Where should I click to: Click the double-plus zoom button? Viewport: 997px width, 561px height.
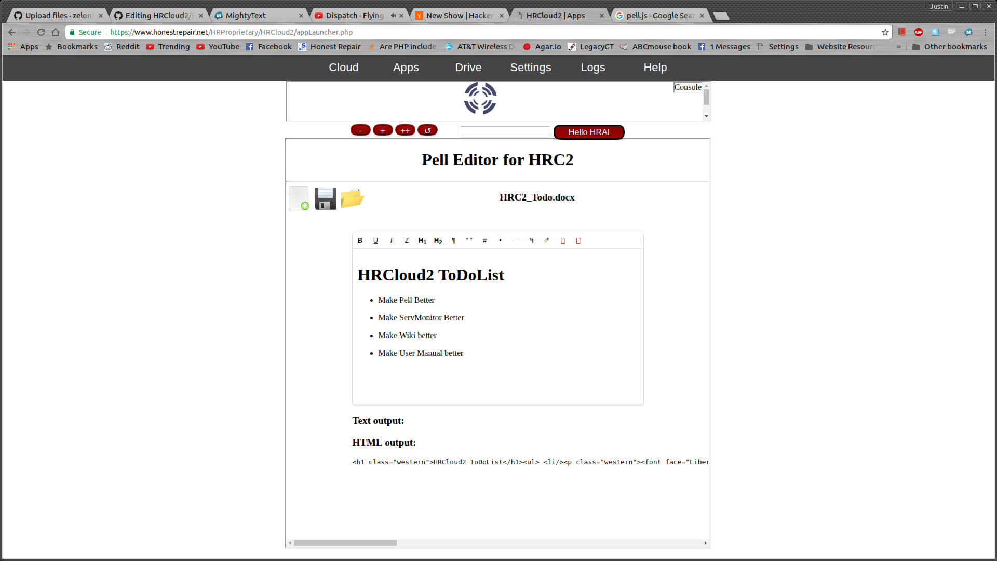(x=405, y=130)
